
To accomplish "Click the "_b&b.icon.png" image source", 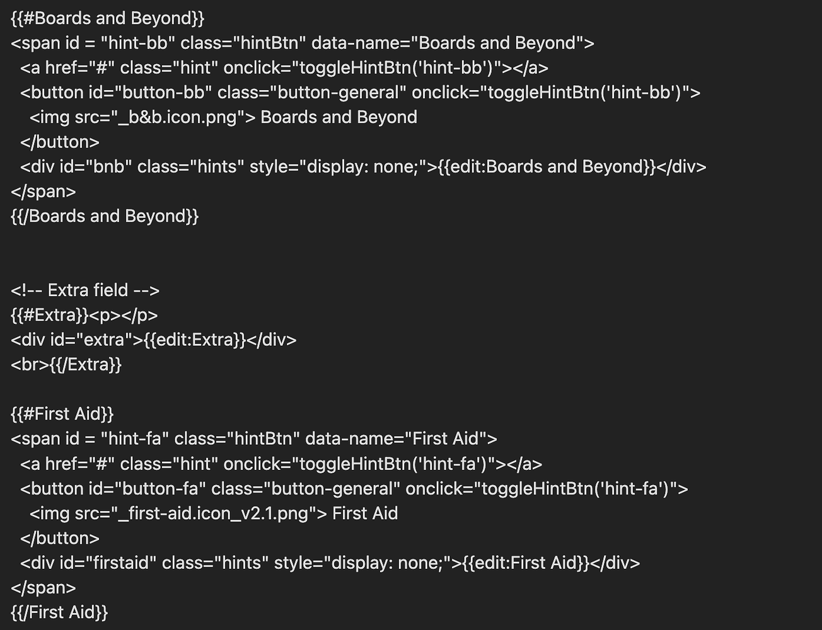I will tap(178, 117).
